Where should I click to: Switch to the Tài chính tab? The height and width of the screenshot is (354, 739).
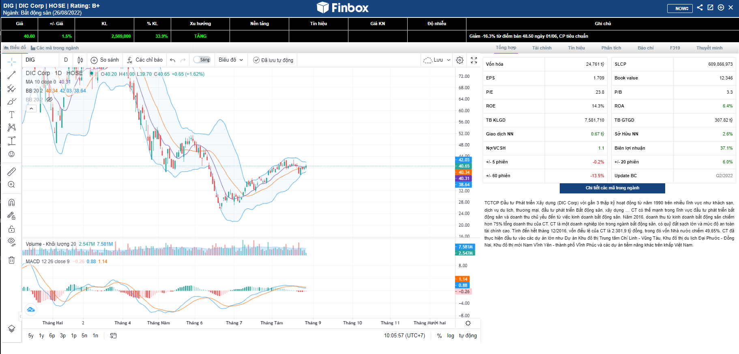[x=541, y=48]
